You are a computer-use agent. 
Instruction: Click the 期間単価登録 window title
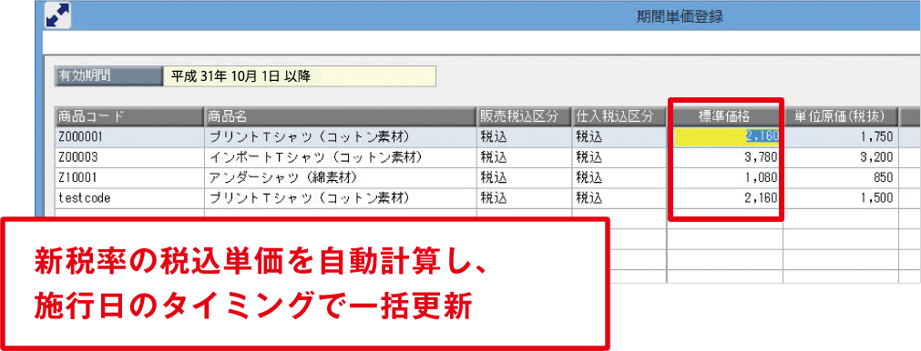coord(680,15)
